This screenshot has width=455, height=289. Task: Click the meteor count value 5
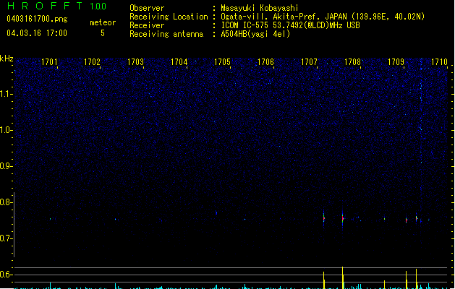tap(103, 33)
